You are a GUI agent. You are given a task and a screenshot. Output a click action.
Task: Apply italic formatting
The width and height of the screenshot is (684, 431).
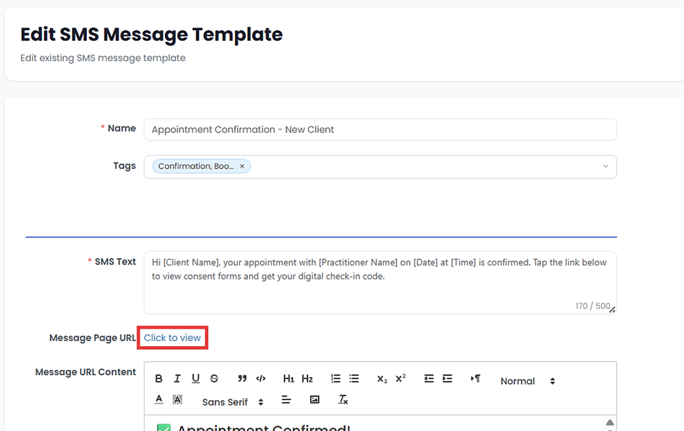[177, 379]
